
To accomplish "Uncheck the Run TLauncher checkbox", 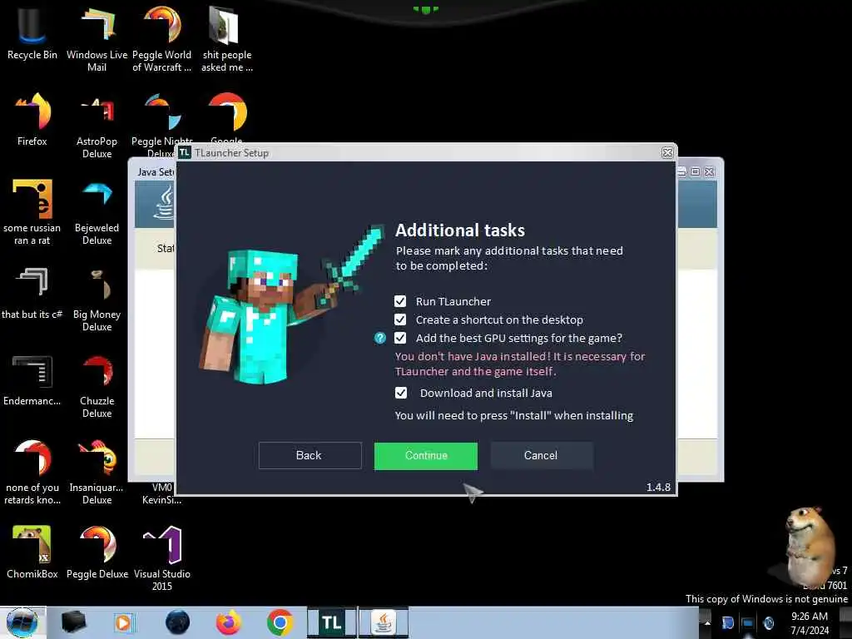I will pos(400,301).
